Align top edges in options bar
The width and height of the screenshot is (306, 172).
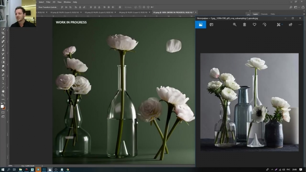[62, 7]
